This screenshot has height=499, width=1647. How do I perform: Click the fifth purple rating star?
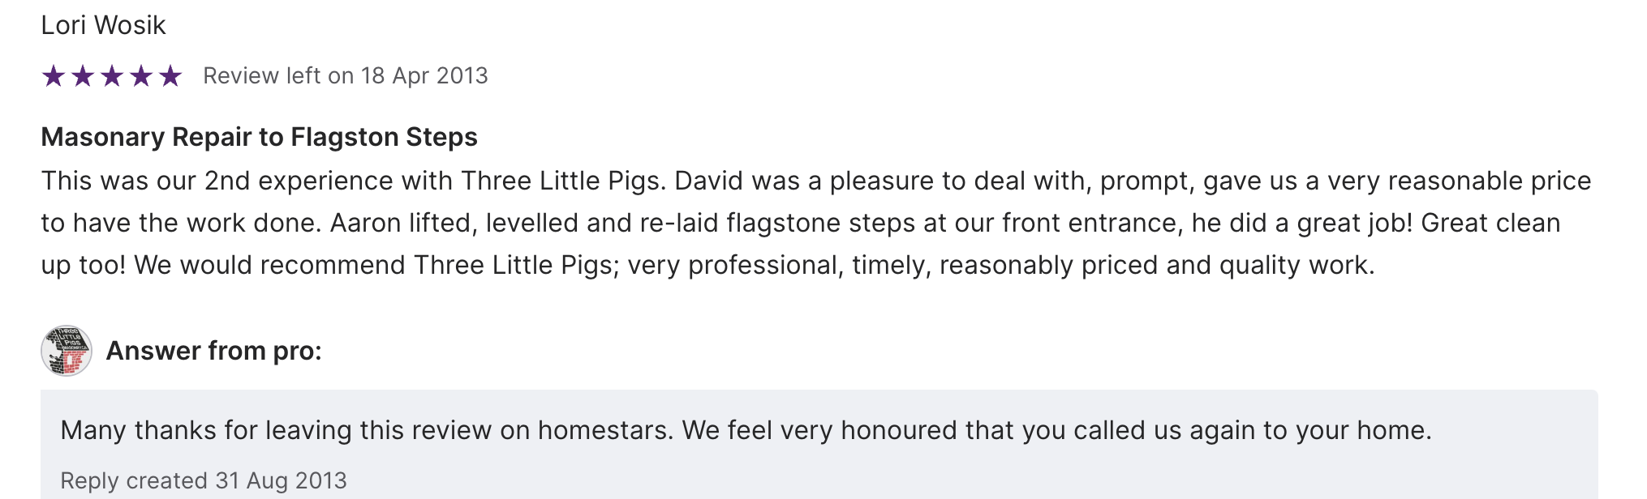[170, 76]
